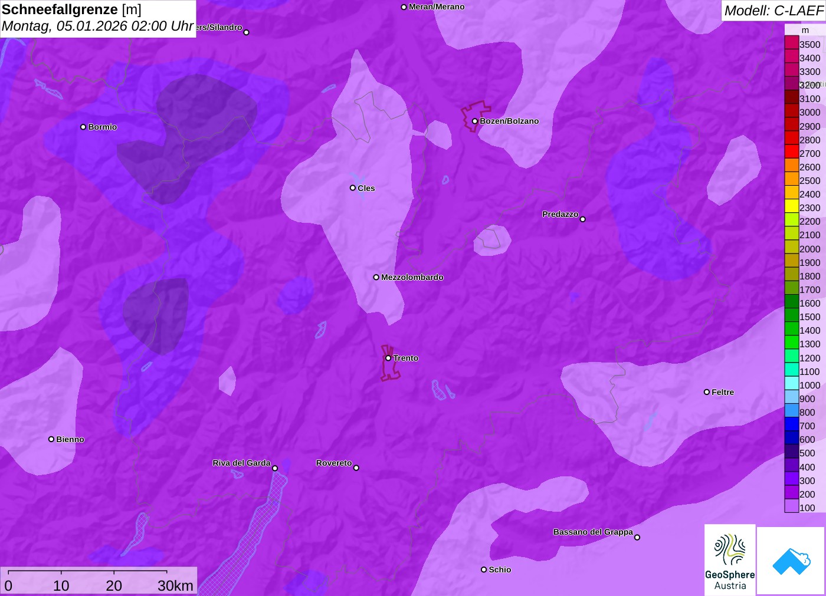Screen dimensions: 826x596
Task: Click the legend unit 'm' header
Action: (x=805, y=30)
